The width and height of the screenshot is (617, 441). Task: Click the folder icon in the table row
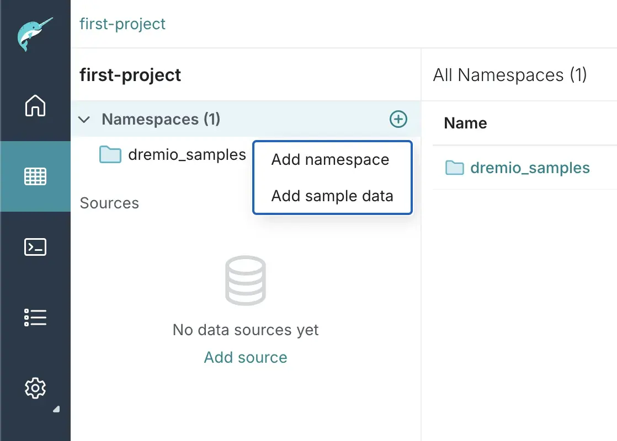[x=455, y=168]
